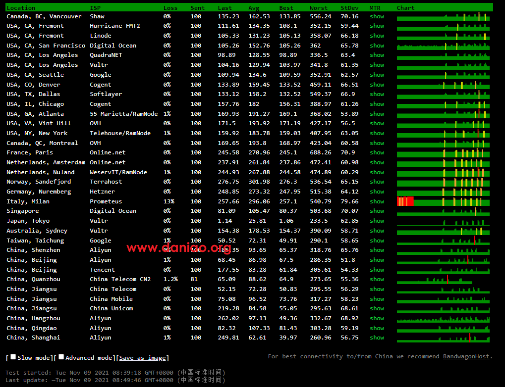Image resolution: width=505 pixels, height=387 pixels.
Task: Show MTR for Nuland WeservIT/RamNode
Action: [x=377, y=172]
